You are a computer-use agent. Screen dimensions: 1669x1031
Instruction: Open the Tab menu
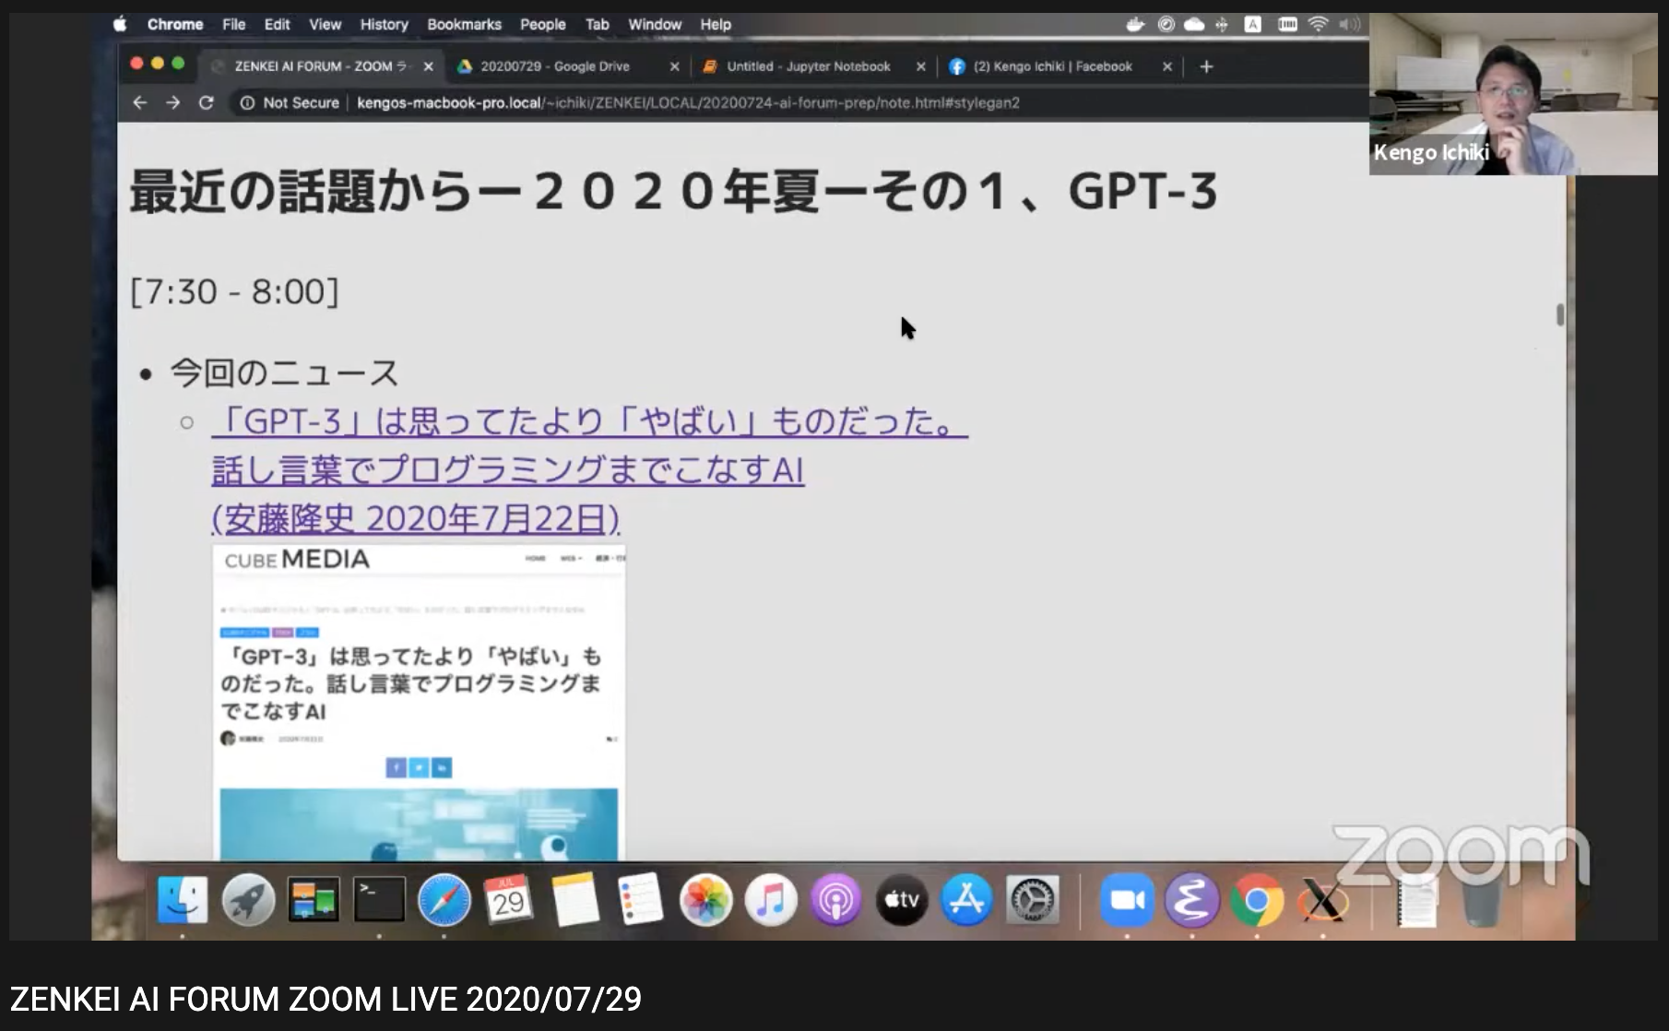pos(597,24)
